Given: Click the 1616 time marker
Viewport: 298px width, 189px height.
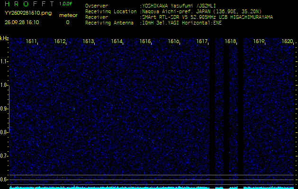Looking at the screenshot, I should coord(173,41).
